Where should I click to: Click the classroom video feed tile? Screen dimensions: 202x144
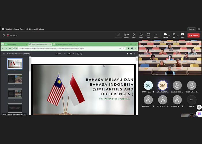(170, 58)
